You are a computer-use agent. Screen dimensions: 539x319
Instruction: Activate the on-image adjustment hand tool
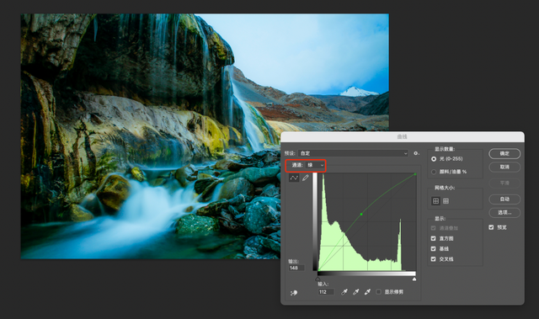pyautogui.click(x=294, y=293)
